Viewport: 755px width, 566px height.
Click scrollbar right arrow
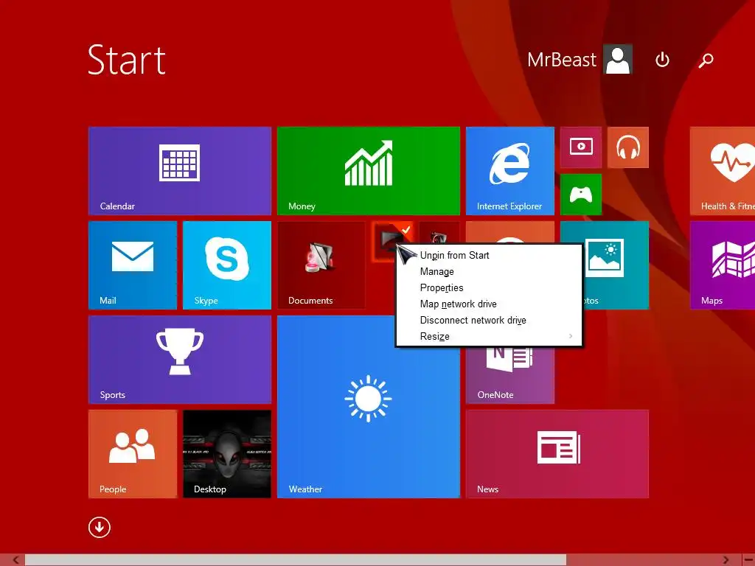pyautogui.click(x=726, y=560)
